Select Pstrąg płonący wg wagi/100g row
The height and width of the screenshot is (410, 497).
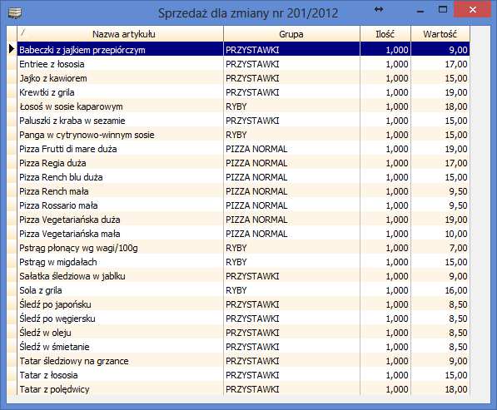(243, 248)
